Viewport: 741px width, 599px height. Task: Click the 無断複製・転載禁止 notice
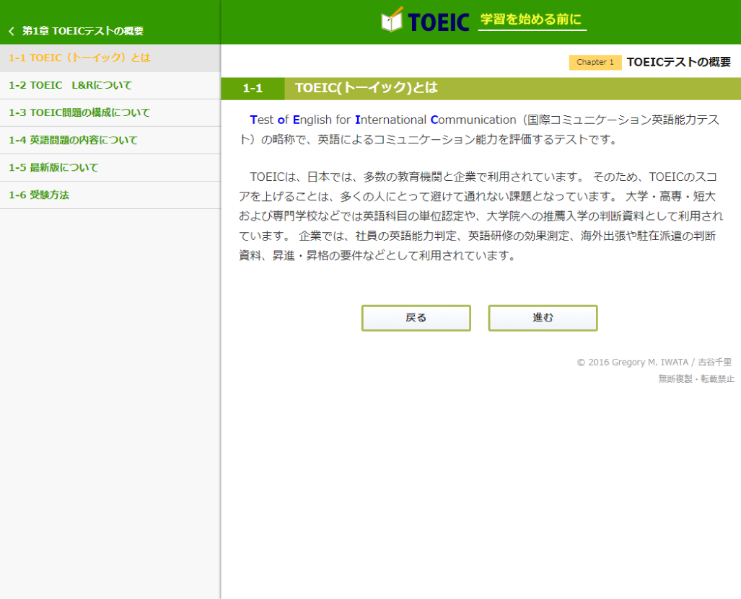(696, 378)
